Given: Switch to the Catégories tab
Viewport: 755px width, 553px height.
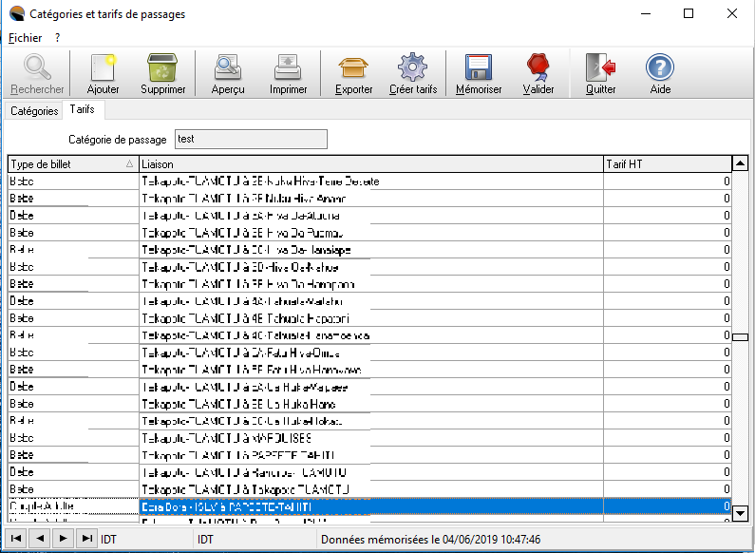Looking at the screenshot, I should [34, 111].
